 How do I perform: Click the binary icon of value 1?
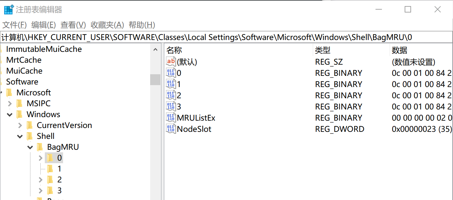pyautogui.click(x=171, y=84)
